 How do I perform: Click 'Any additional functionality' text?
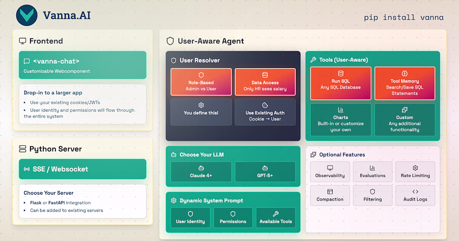405,127
